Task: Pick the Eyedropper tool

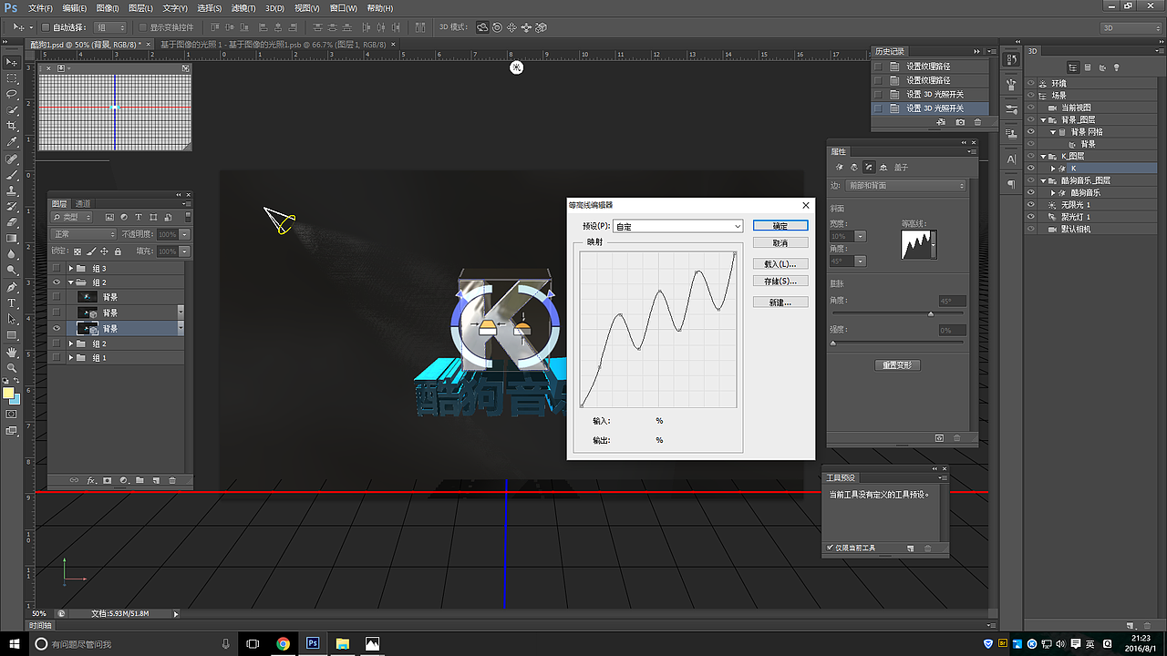Action: click(x=12, y=142)
